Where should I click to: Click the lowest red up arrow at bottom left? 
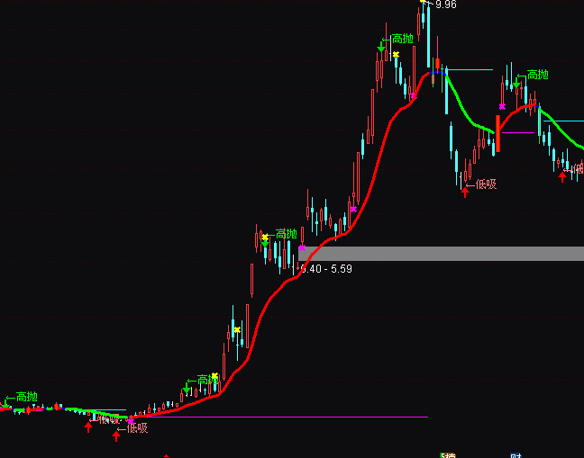pyautogui.click(x=115, y=436)
